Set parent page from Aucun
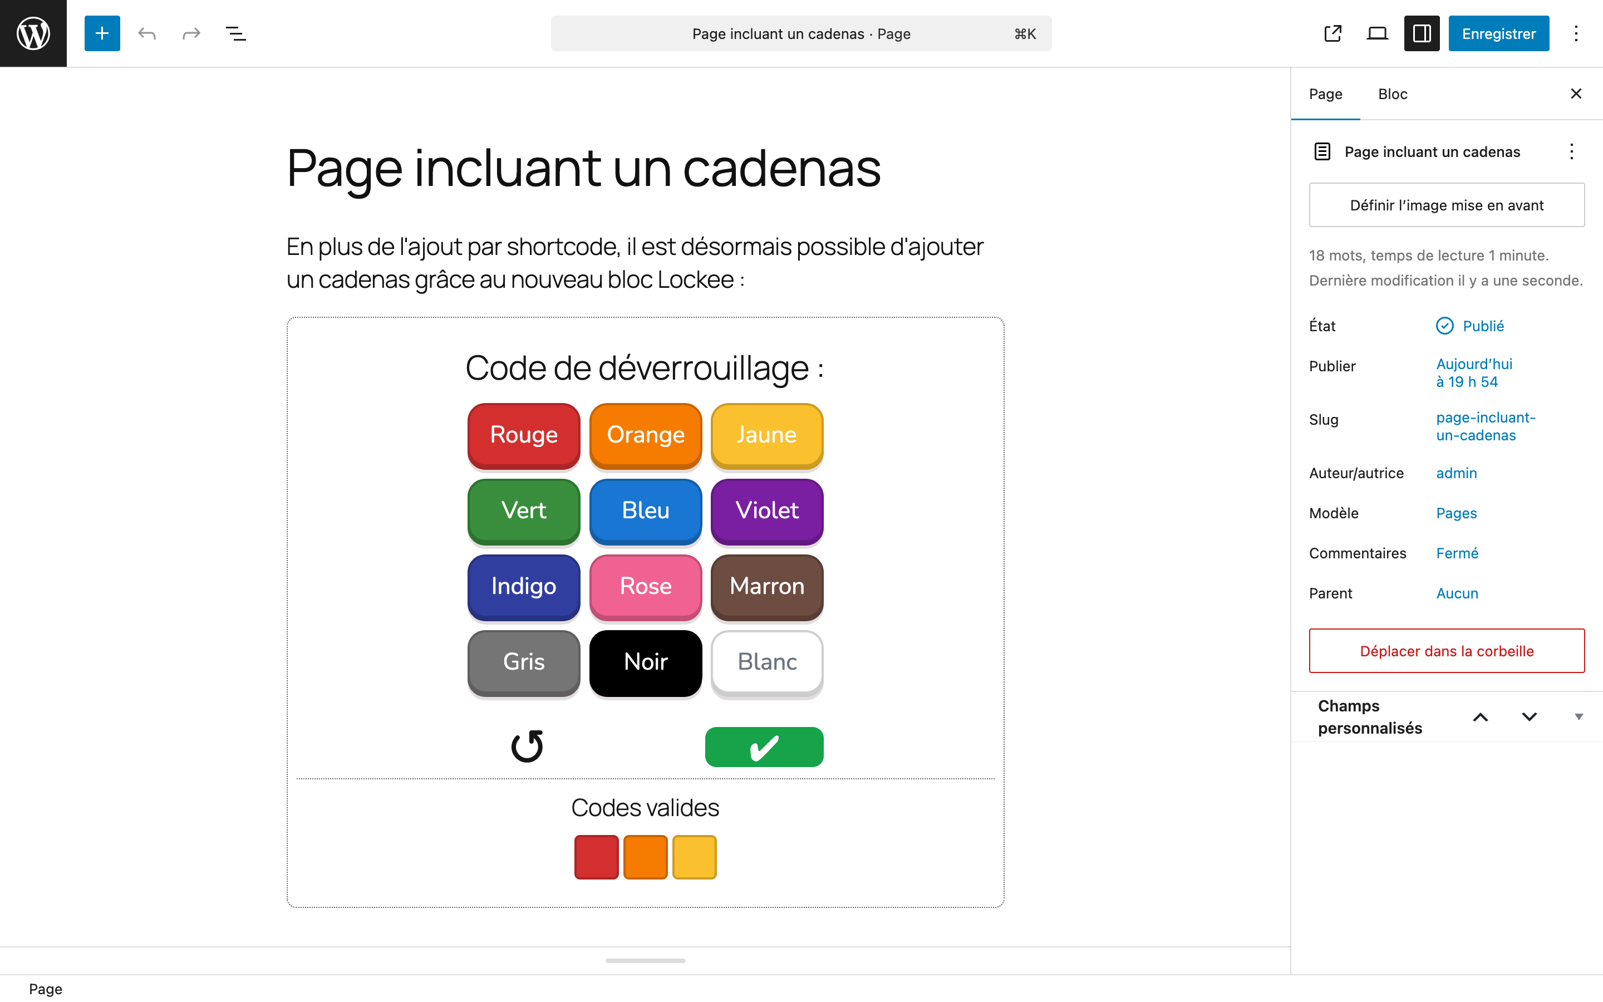The height and width of the screenshot is (1002, 1603). (1457, 593)
